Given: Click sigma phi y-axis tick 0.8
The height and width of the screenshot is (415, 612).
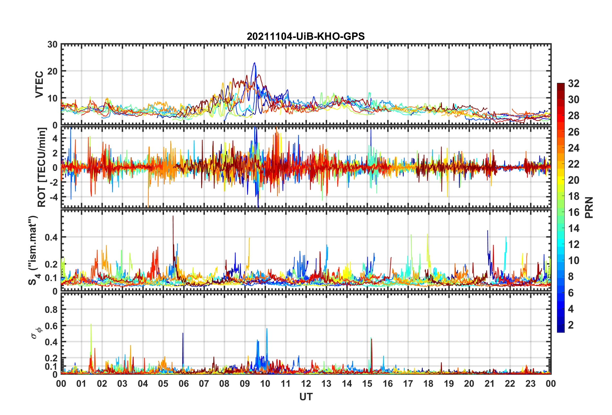Looking at the screenshot, I should click(x=51, y=310).
